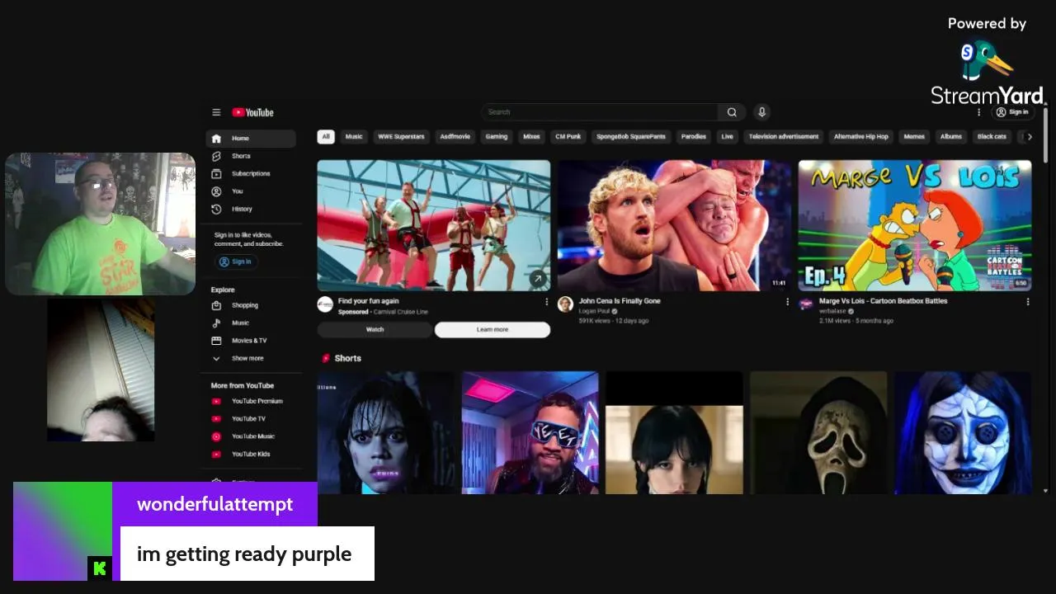This screenshot has width=1056, height=594.
Task: Expand Show more in Explore section
Action: [251, 359]
